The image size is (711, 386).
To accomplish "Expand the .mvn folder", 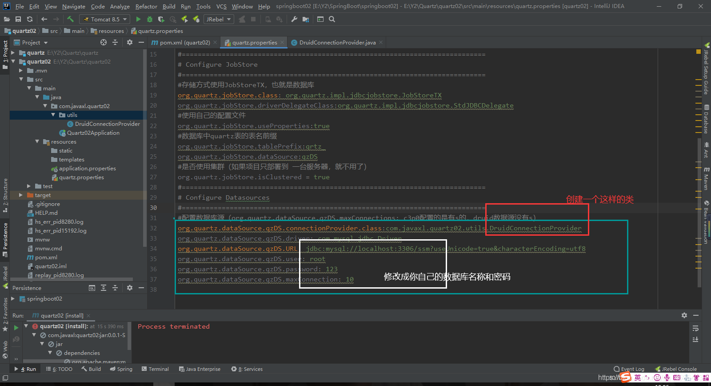I will coord(21,70).
